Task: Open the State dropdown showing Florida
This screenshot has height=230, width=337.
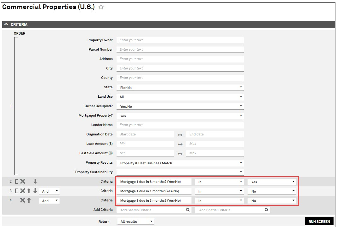Action: [x=180, y=87]
